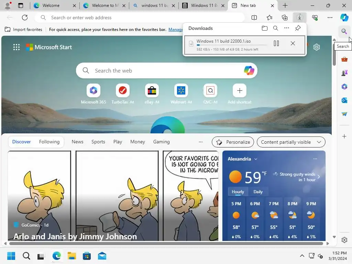The image size is (352, 264).
Task: Click the Manage favorites link
Action: pos(176,30)
